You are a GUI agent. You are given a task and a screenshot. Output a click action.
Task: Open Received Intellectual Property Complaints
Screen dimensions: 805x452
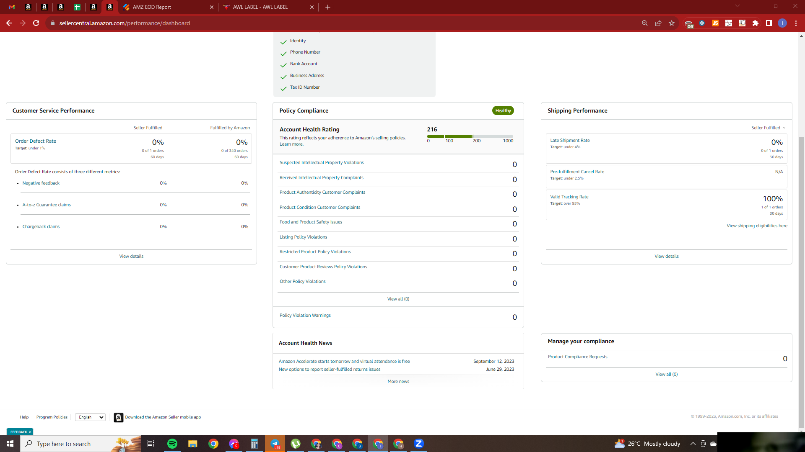pyautogui.click(x=322, y=177)
